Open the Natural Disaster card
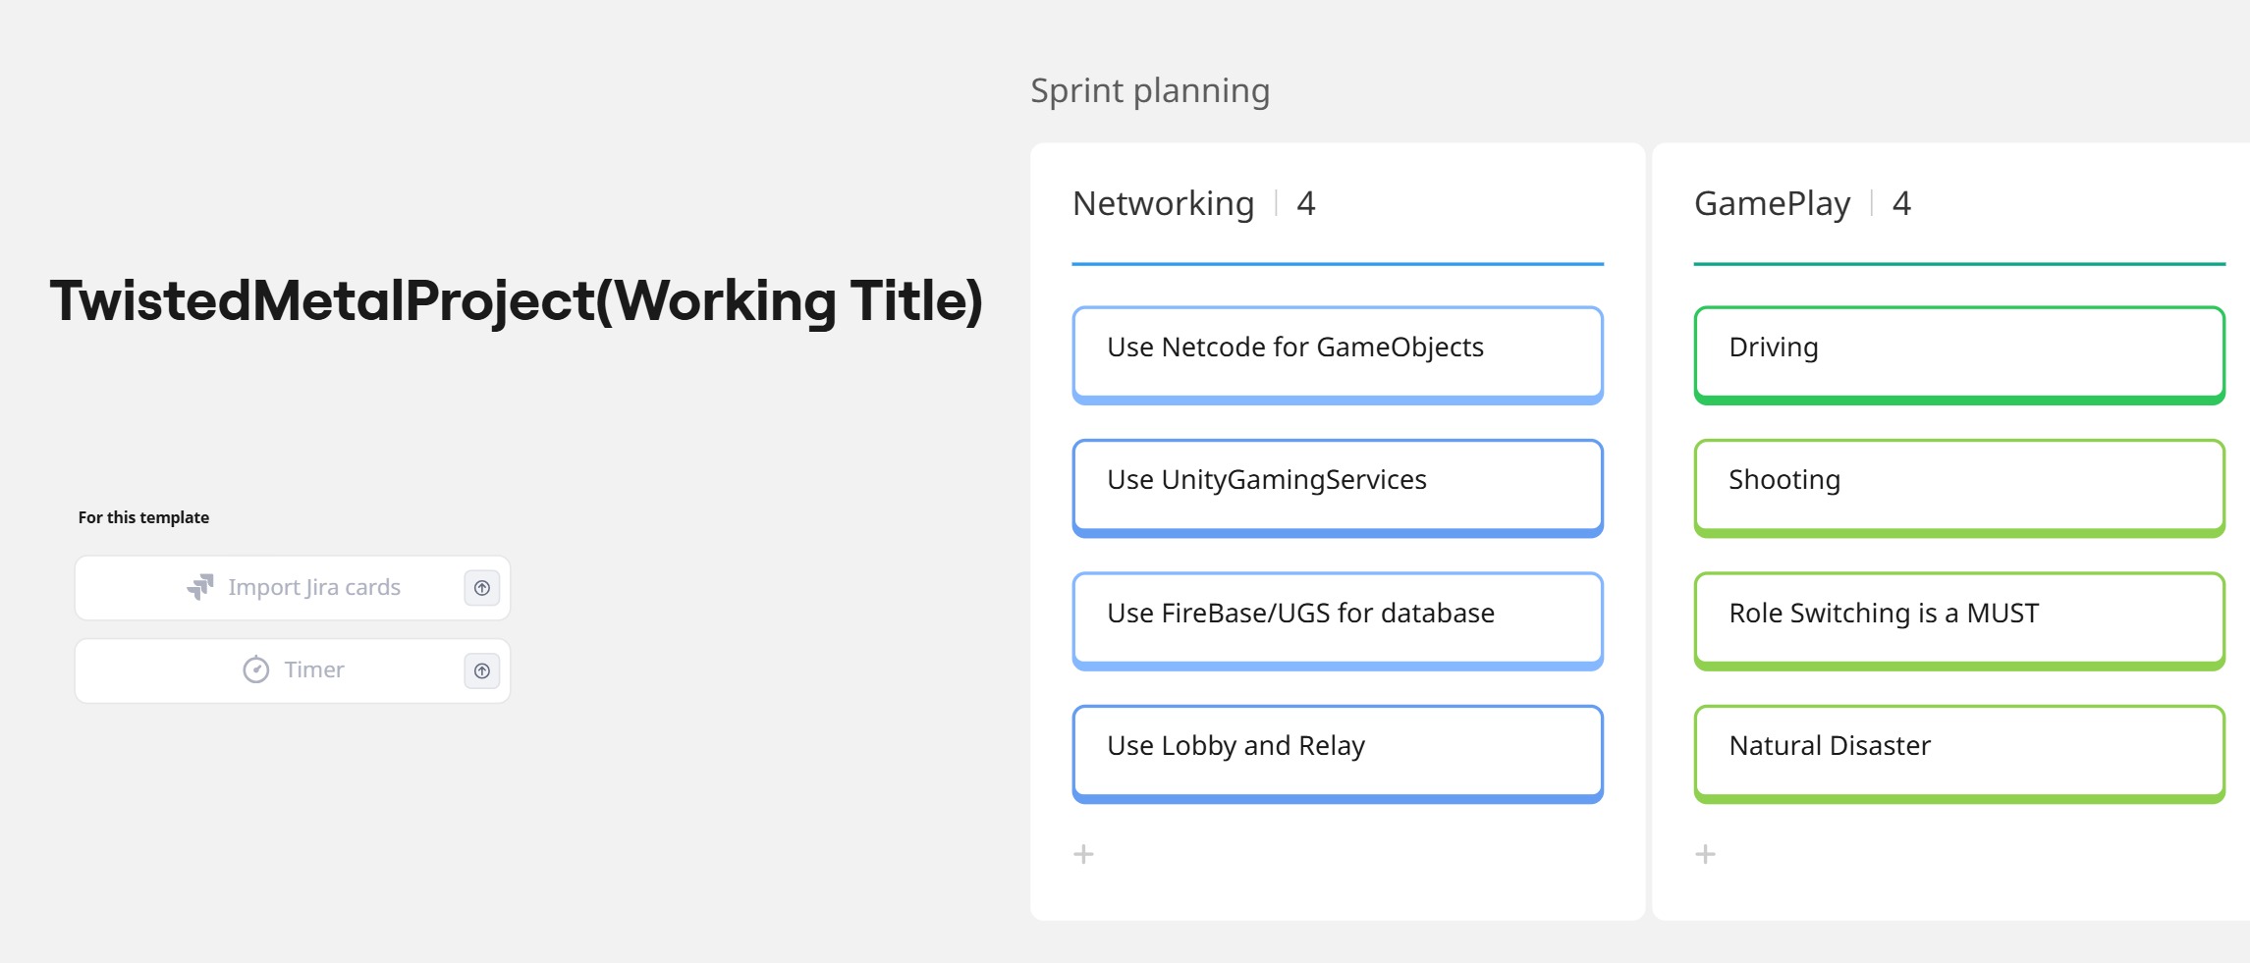This screenshot has width=2250, height=963. click(x=1959, y=754)
